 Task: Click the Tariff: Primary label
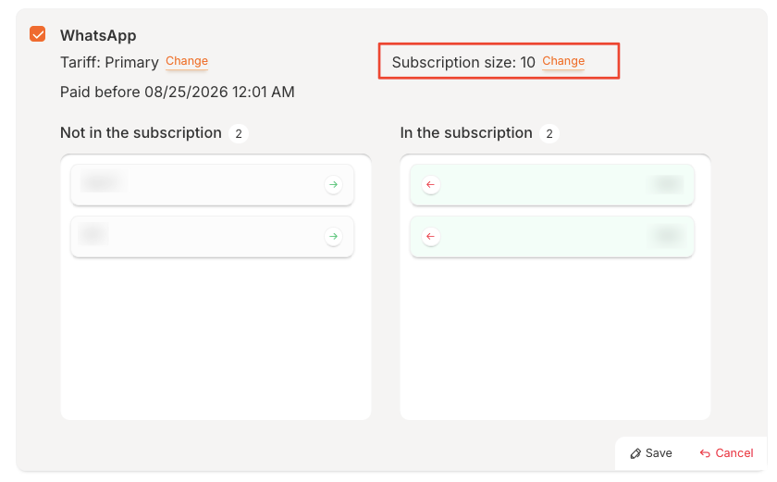click(x=109, y=63)
